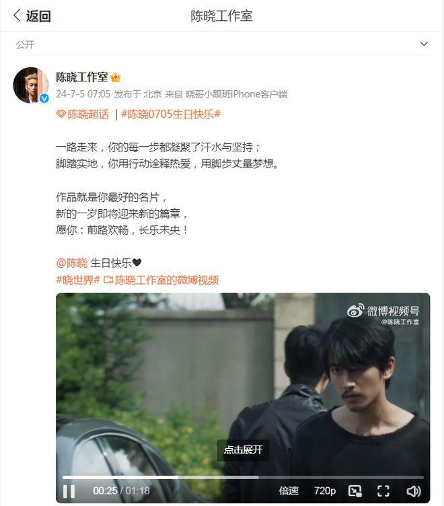Click 点击展开 to expand the video

(243, 450)
